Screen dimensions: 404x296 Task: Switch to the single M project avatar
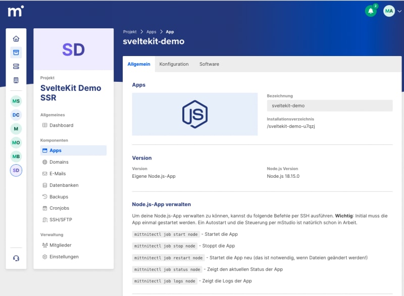click(16, 129)
